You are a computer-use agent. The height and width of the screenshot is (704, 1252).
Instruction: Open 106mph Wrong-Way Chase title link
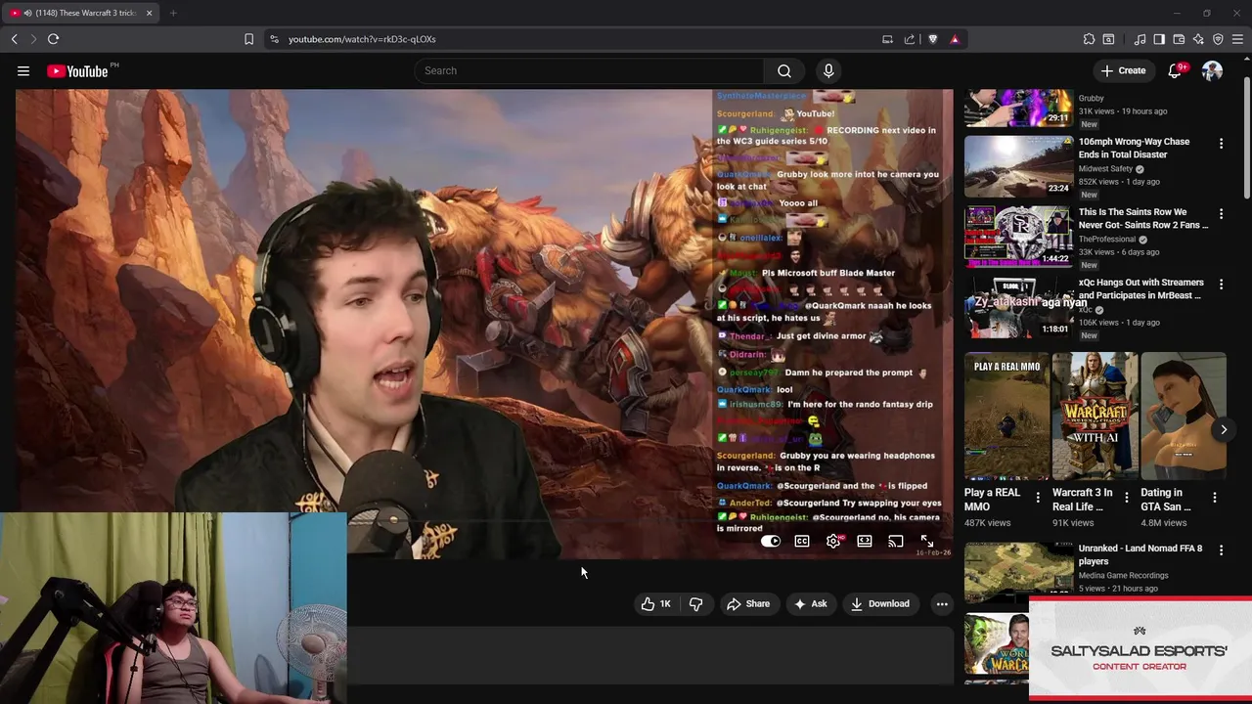click(1134, 148)
